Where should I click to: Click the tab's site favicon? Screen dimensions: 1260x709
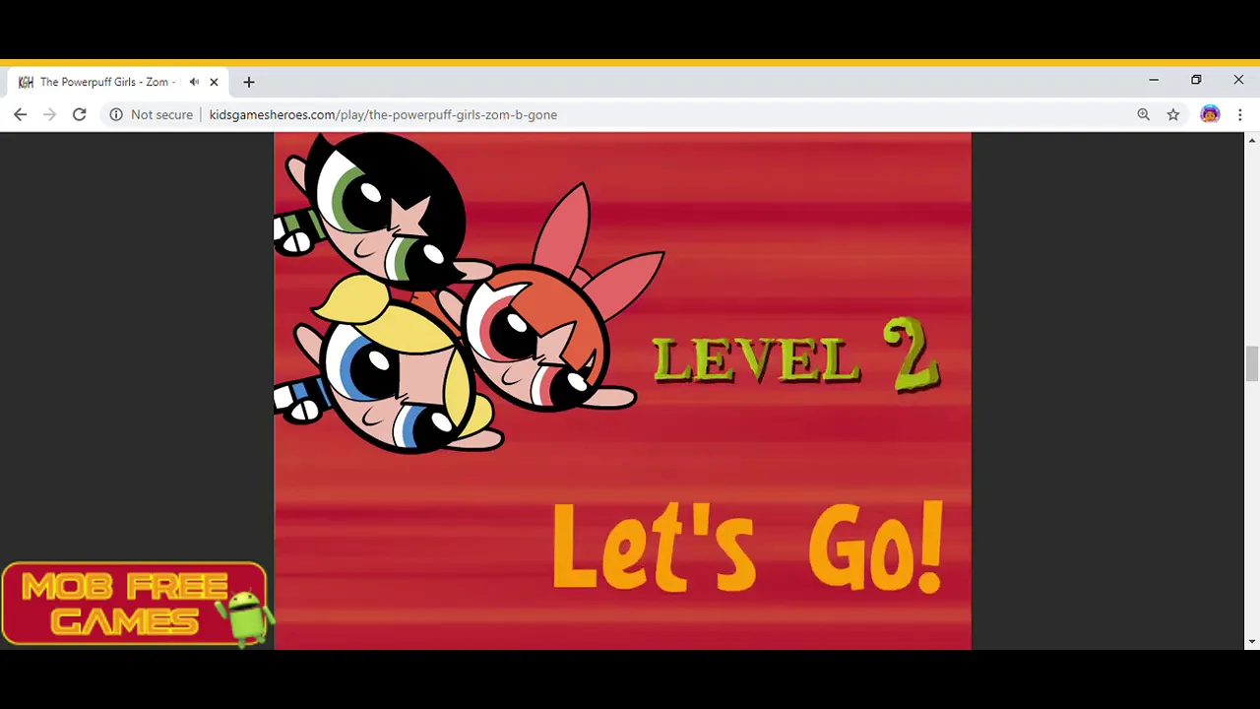point(26,82)
